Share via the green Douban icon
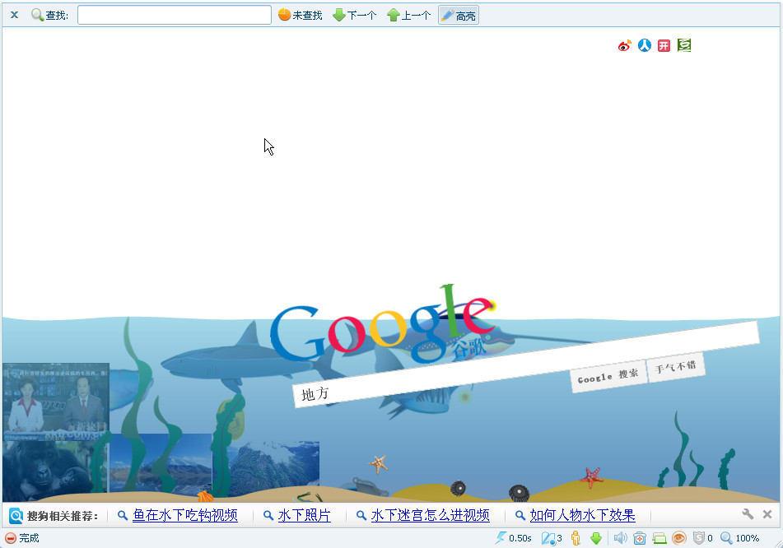The height and width of the screenshot is (548, 783). point(684,45)
